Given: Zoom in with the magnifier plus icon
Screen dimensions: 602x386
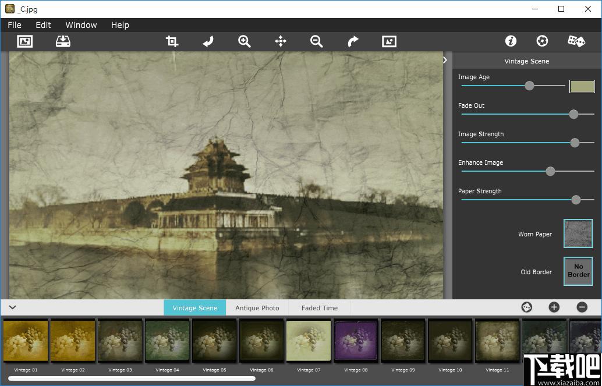Looking at the screenshot, I should click(245, 41).
